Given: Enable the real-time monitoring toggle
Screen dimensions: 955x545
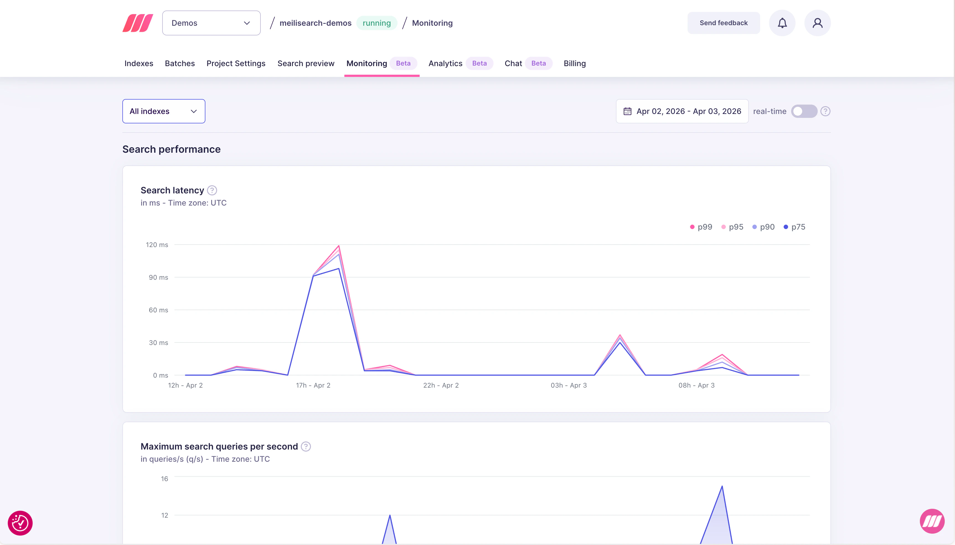Looking at the screenshot, I should coord(804,111).
